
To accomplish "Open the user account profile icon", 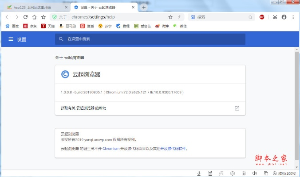I will coord(284,17).
